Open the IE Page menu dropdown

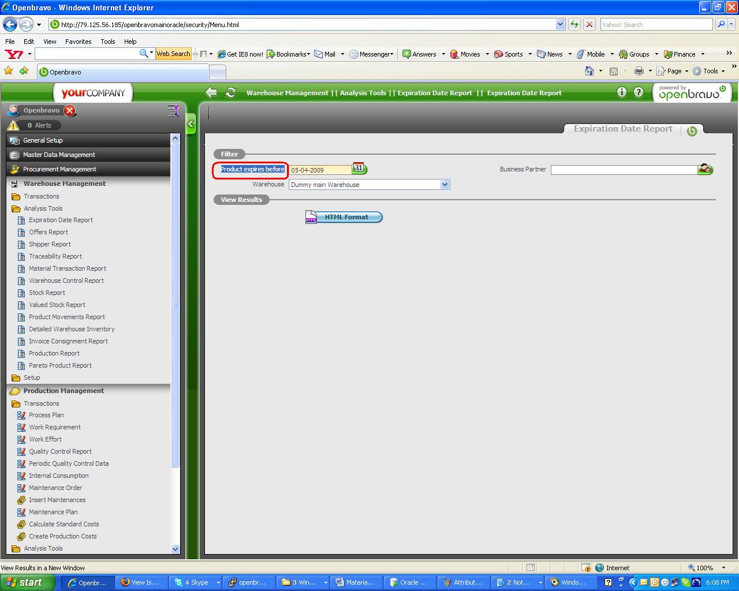(x=673, y=71)
